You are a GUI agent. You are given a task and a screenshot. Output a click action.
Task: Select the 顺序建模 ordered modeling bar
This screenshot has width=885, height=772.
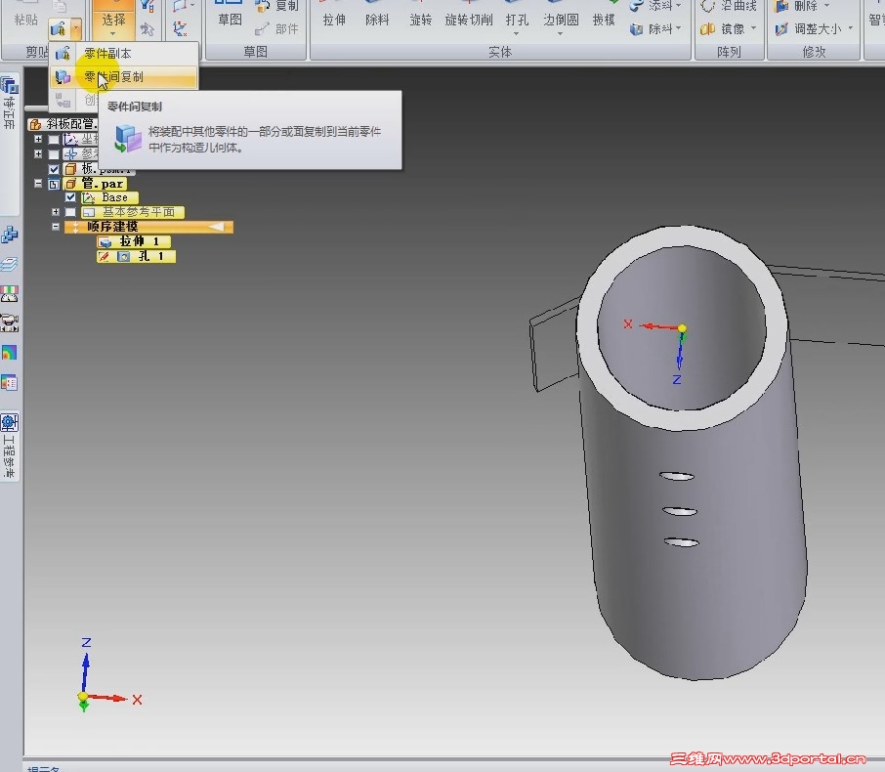[x=148, y=227]
